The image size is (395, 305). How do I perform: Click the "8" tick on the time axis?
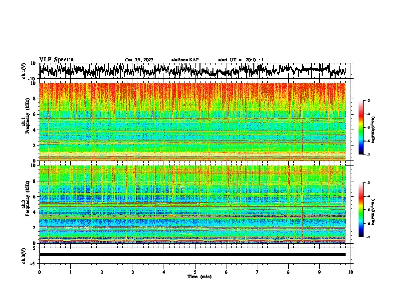coord(288,272)
